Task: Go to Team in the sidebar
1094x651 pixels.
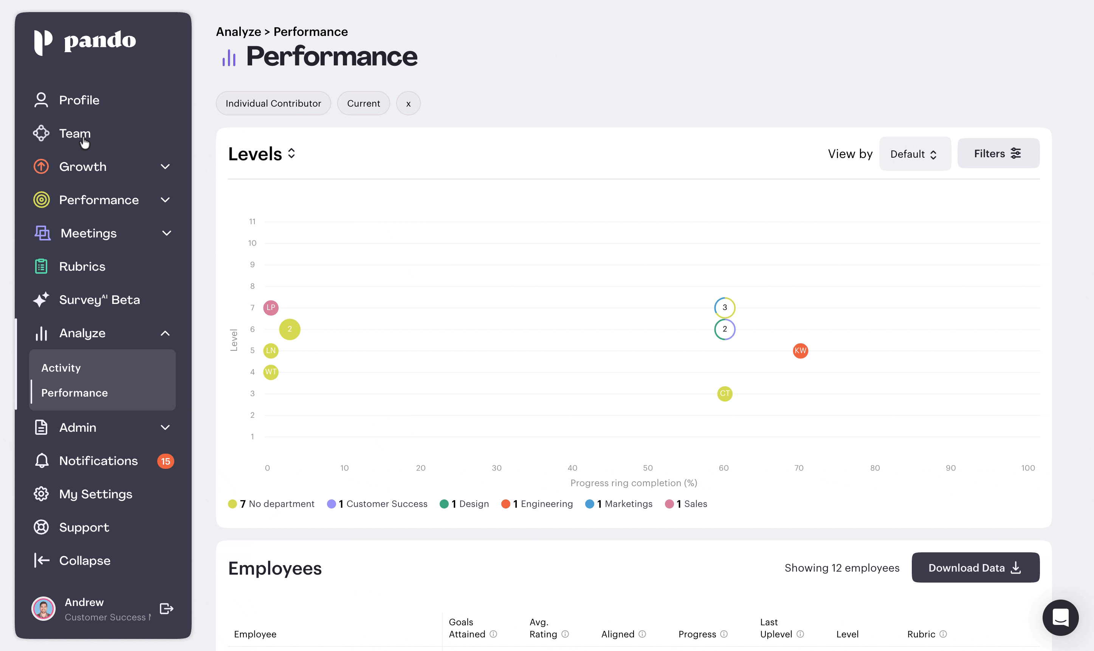Action: 74,133
